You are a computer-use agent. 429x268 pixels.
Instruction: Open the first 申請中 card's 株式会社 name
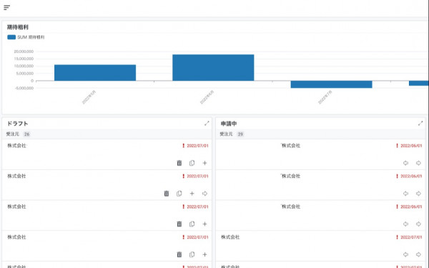pos(290,146)
